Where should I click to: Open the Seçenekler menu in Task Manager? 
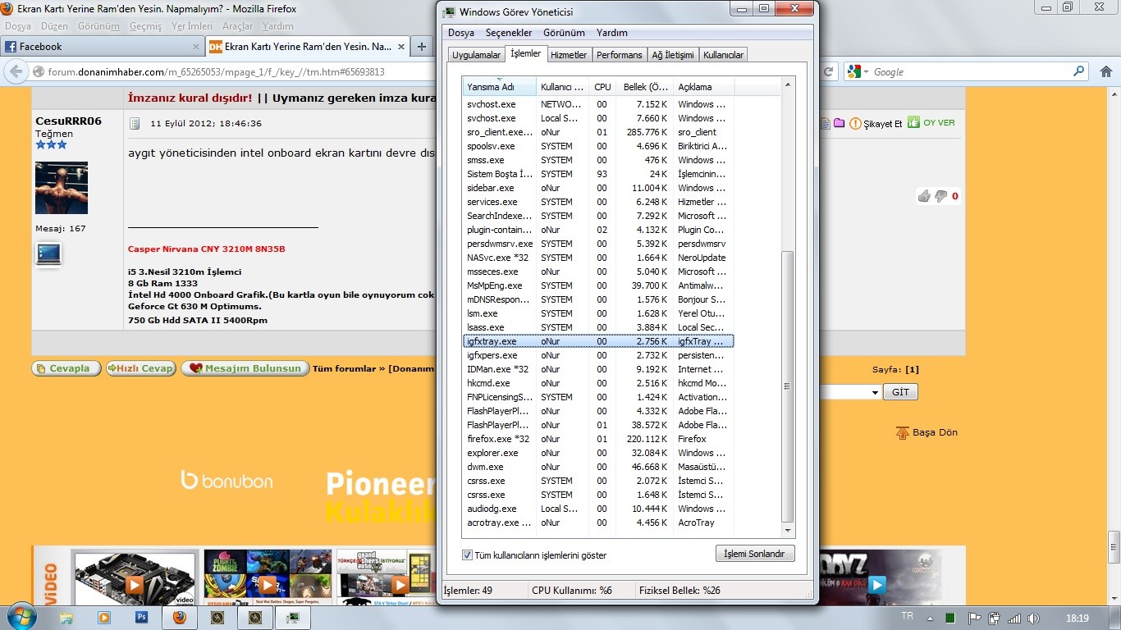(x=509, y=33)
